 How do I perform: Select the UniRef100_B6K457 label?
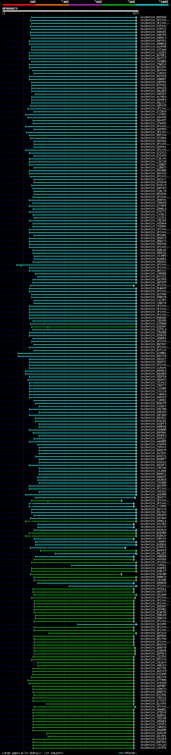(153, 121)
